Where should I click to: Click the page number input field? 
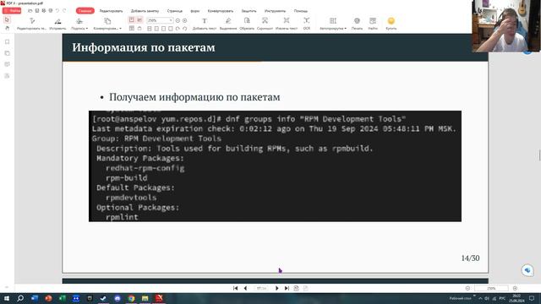(x=261, y=288)
